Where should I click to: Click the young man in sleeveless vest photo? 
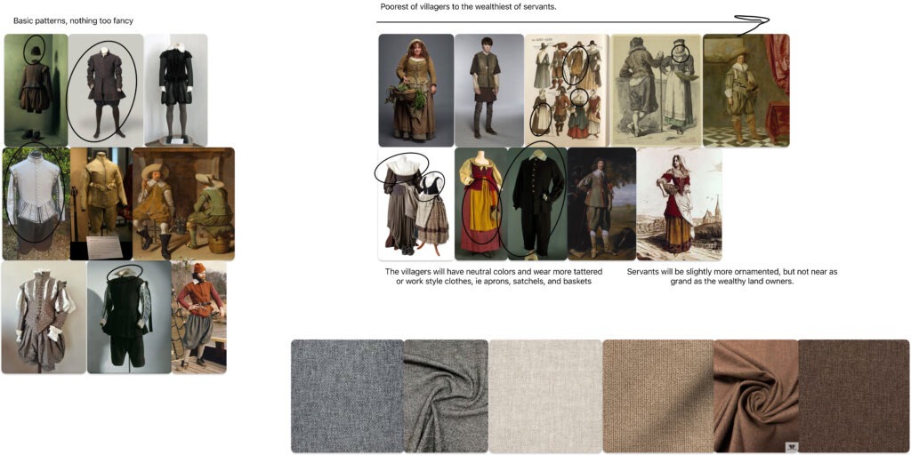[x=489, y=90]
